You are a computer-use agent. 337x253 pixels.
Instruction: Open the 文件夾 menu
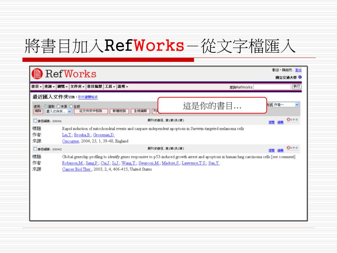coord(77,87)
